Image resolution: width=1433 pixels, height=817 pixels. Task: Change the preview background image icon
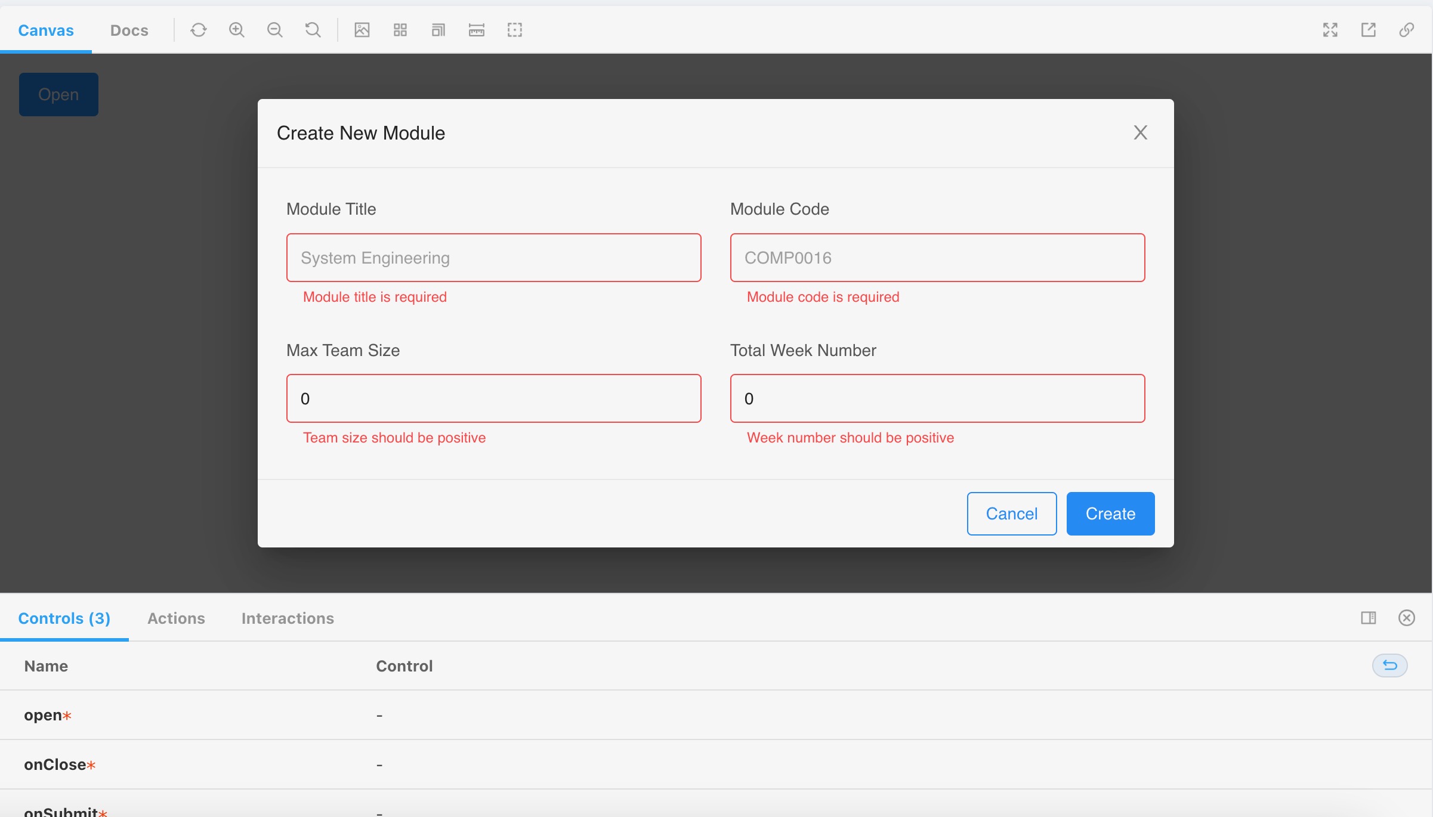point(362,30)
